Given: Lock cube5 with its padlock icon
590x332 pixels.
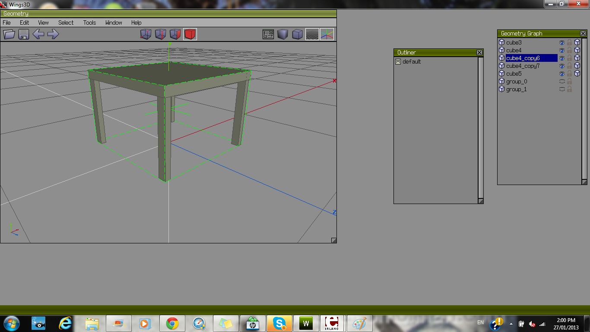Looking at the screenshot, I should [569, 74].
